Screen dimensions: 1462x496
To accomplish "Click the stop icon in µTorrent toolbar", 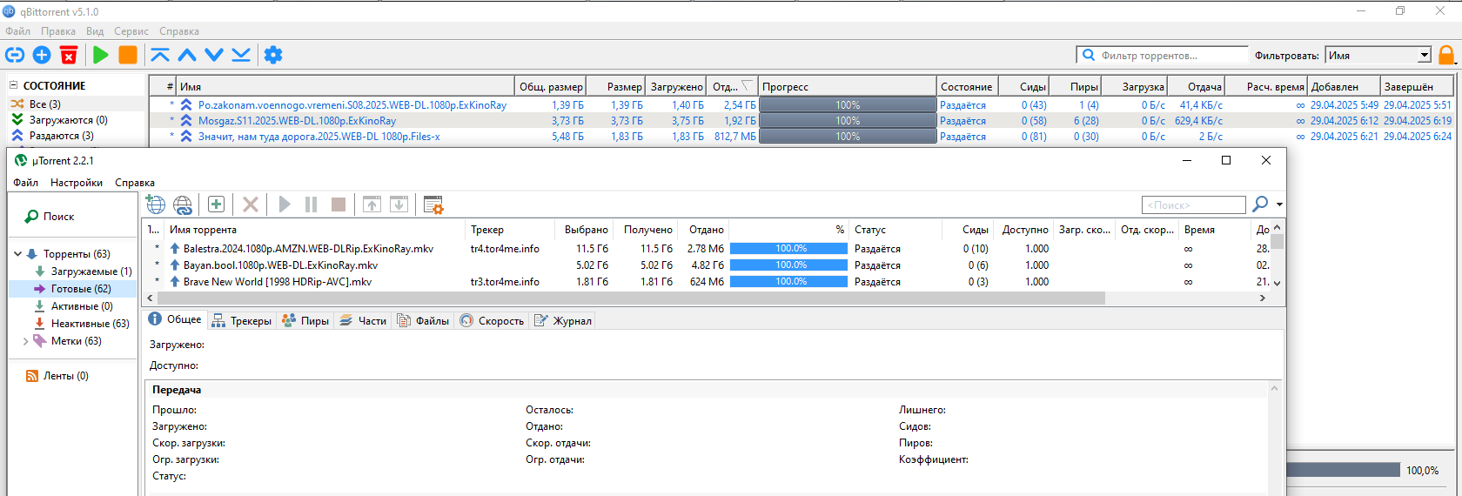I will (339, 204).
